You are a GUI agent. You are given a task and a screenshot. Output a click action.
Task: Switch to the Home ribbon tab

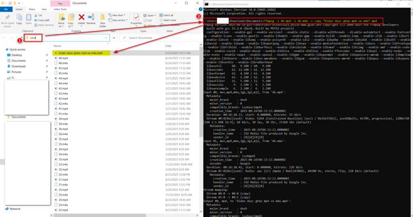click(19, 9)
